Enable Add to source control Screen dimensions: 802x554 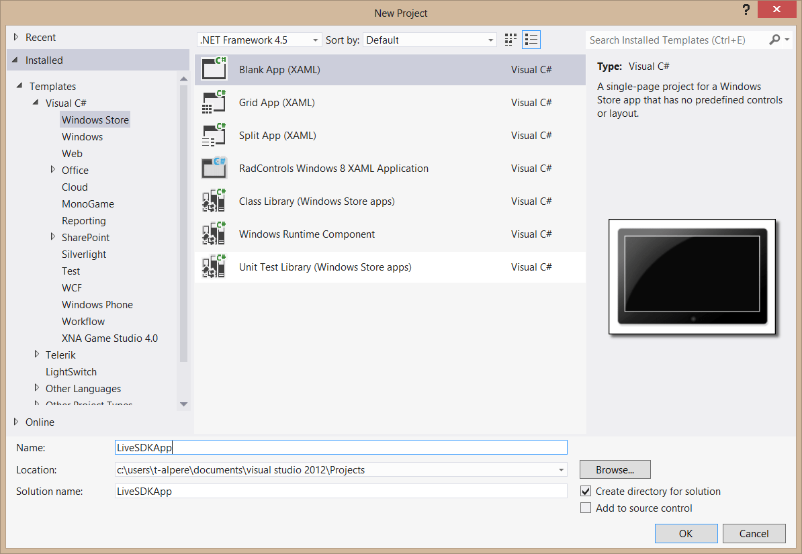586,508
